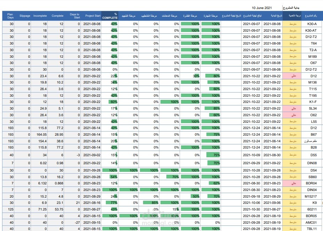
Task: Click the end date 2021-12-24 for B67
Action: [x=252, y=135]
